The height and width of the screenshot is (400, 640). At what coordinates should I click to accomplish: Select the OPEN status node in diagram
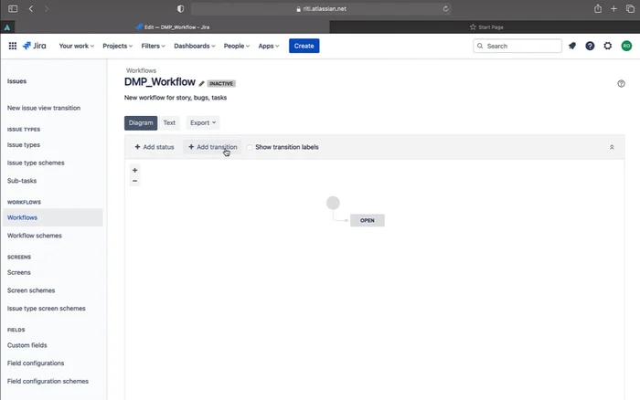(x=367, y=220)
